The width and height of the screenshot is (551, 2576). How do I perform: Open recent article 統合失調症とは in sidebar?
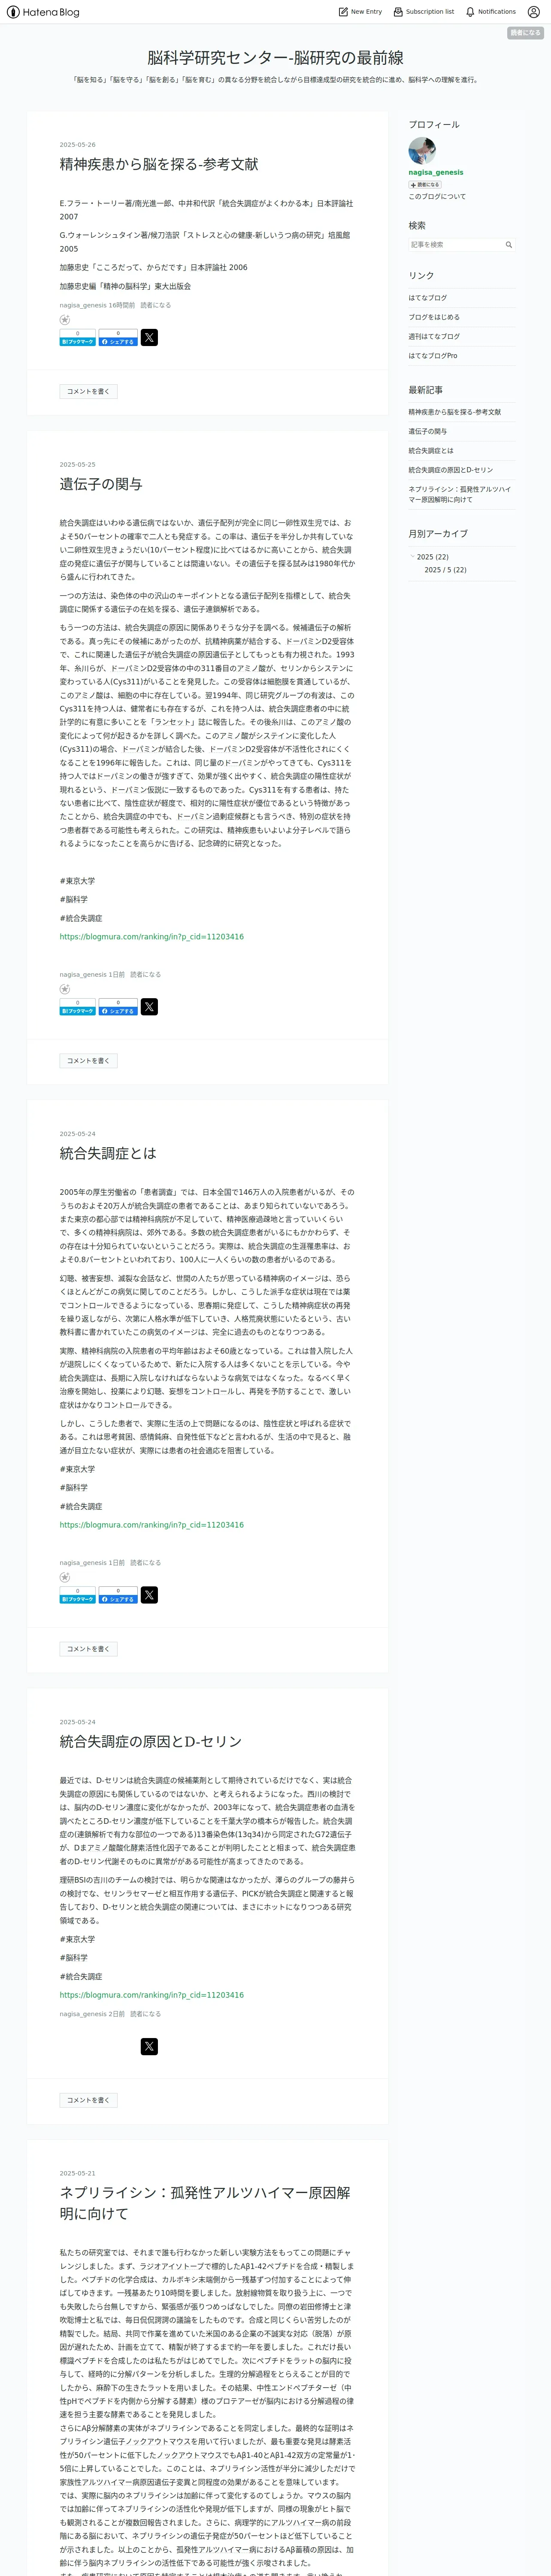point(430,451)
